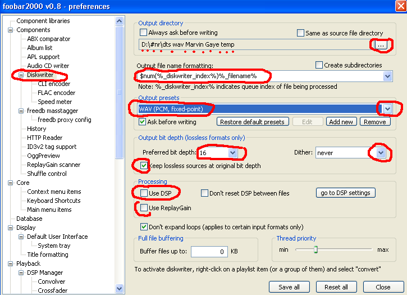Uncheck Keep lossless sources at original bit depth
Image resolution: width=407 pixels, height=295 pixels.
(x=144, y=166)
